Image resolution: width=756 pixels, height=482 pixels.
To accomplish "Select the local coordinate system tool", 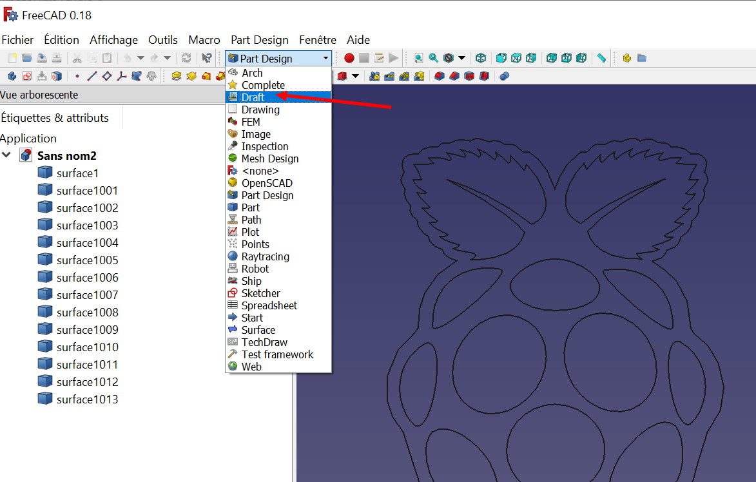I will click(122, 76).
